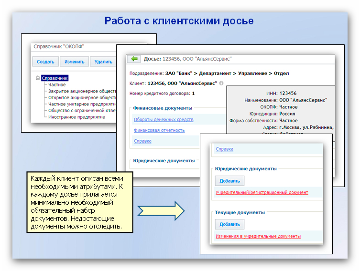Collapse the Справочник tree root node
The width and height of the screenshot is (360, 271).
(x=38, y=78)
